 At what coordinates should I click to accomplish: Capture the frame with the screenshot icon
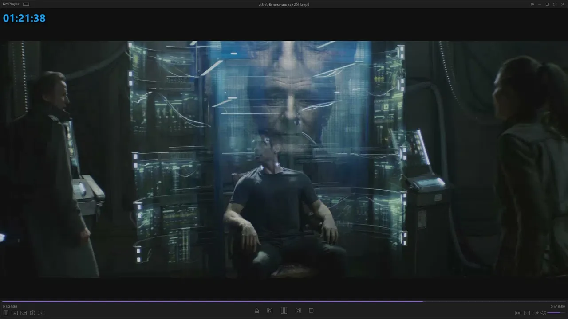coord(41,313)
